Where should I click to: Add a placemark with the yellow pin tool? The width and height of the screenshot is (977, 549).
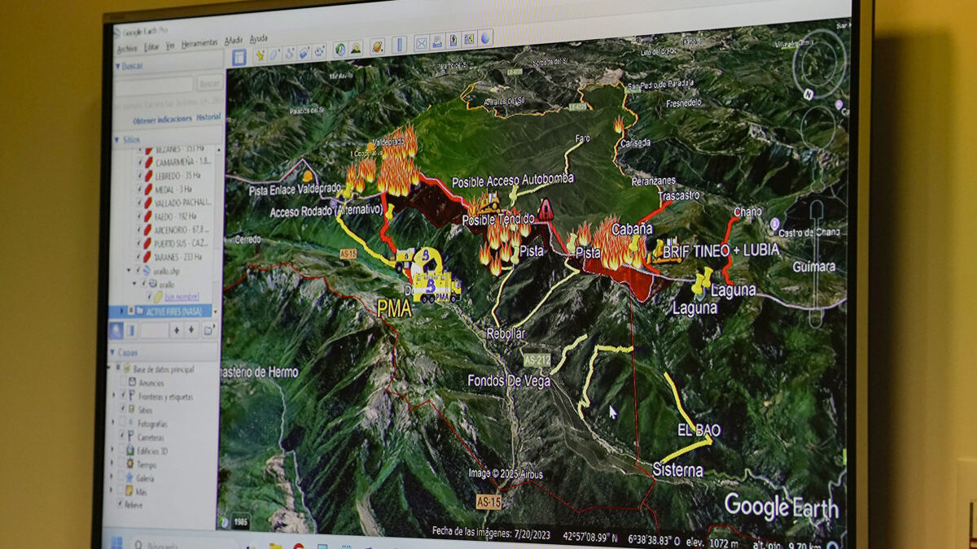pyautogui.click(x=261, y=55)
